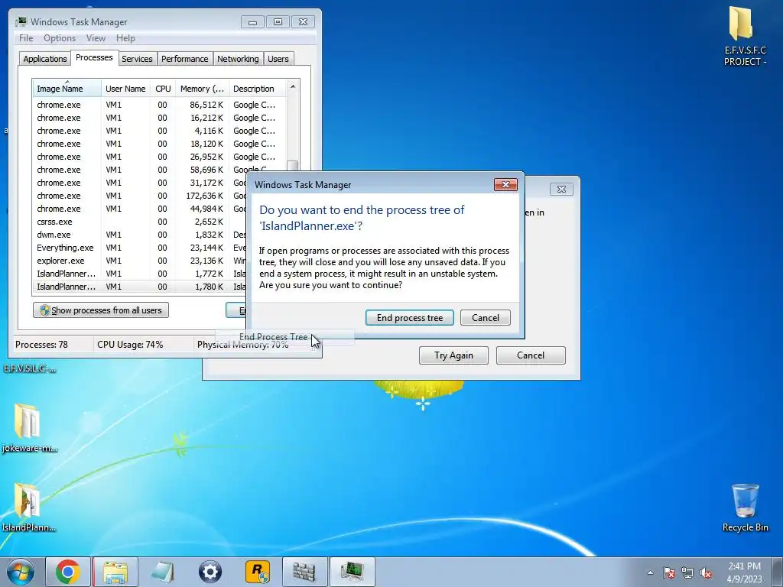This screenshot has height=587, width=783.
Task: Click Try Again in the background dialog
Action: (453, 355)
